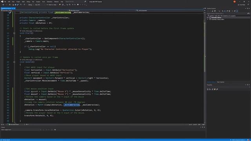This screenshot has width=251, height=141.
Task: Click the screwdriver quick-actions icon in margin
Action: click(10, 13)
